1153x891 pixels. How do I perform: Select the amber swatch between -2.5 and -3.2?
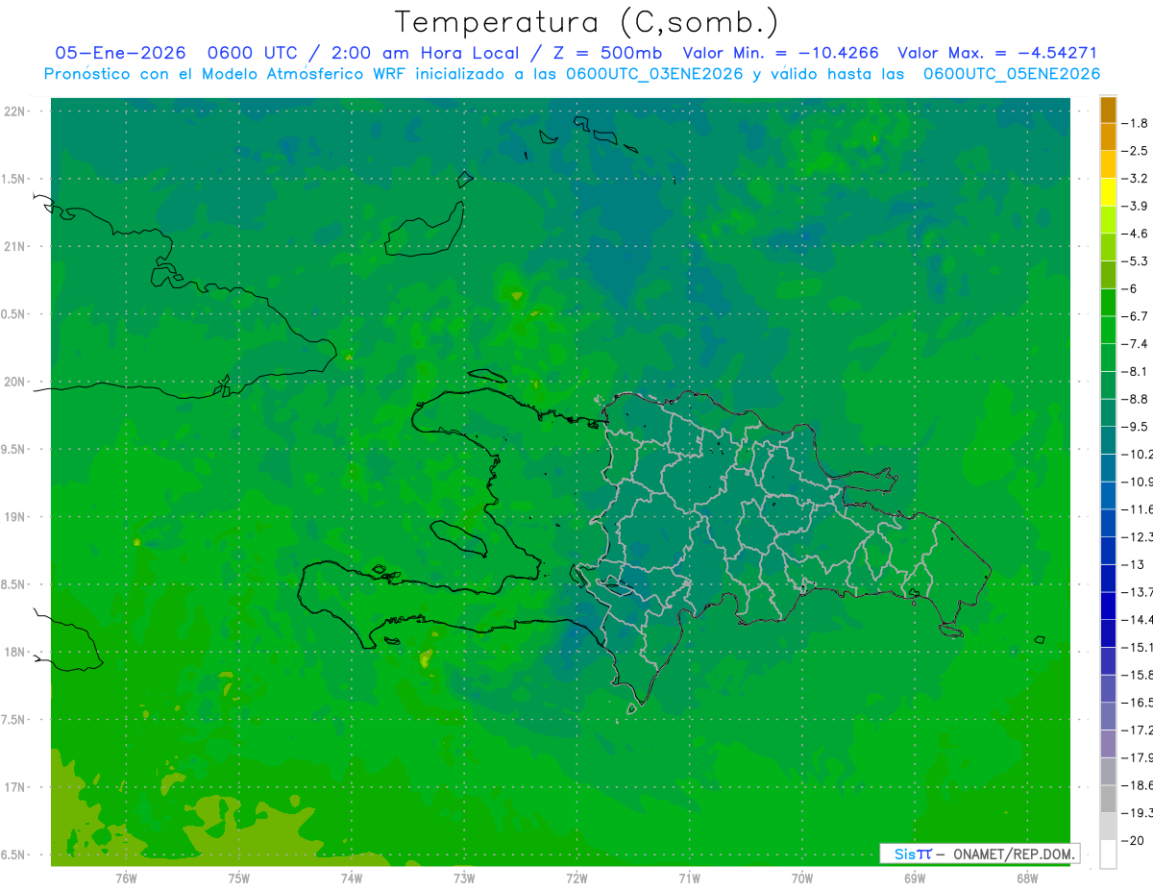[1108, 164]
